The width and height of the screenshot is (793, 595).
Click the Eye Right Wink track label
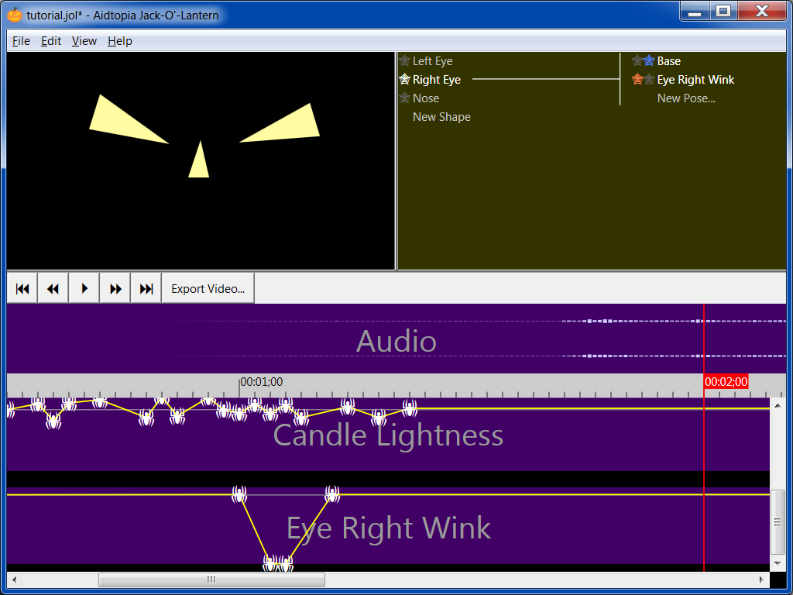(389, 528)
